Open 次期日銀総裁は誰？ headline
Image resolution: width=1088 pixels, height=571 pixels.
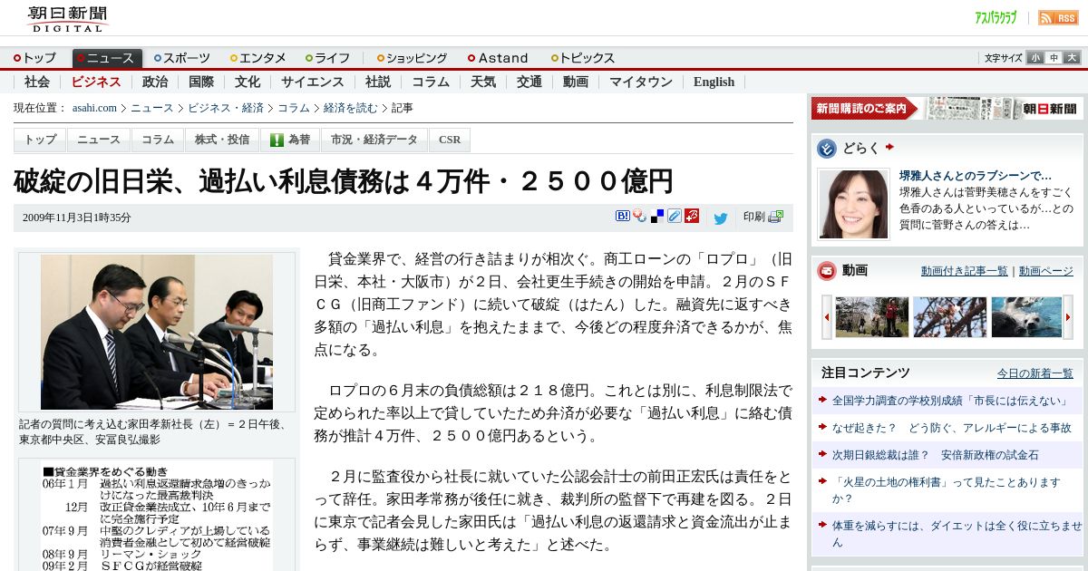[936, 455]
